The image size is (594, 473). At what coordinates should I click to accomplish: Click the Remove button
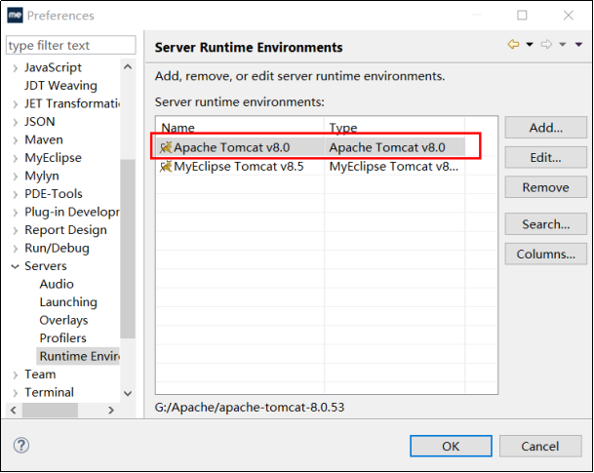pos(545,187)
